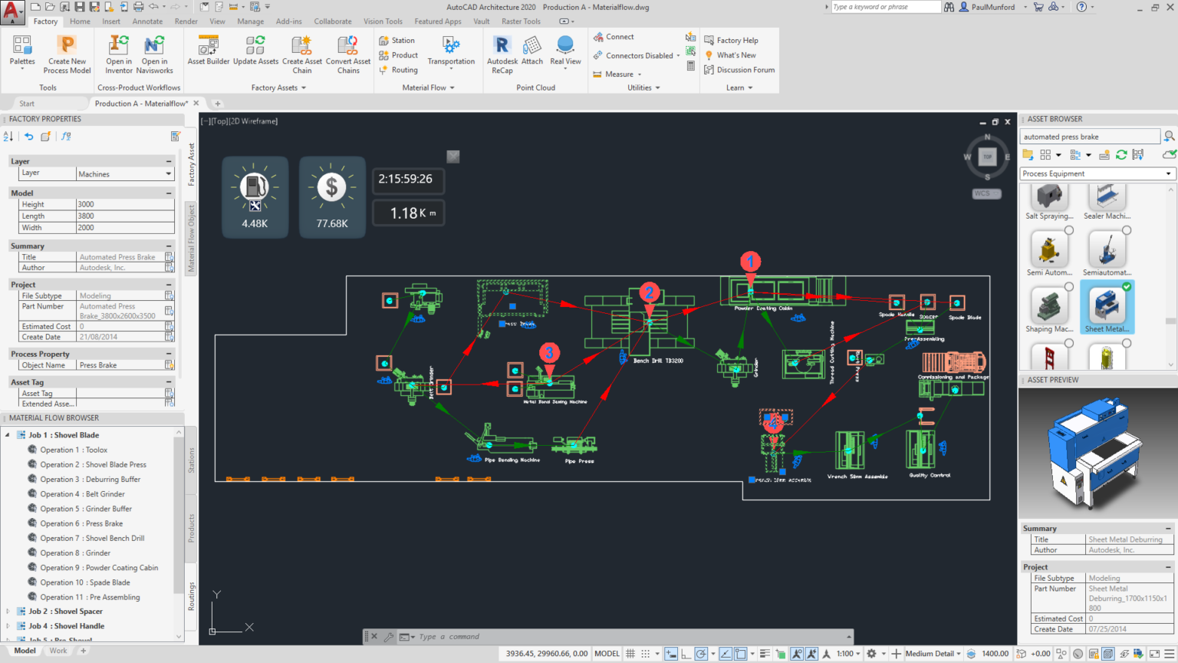
Task: Refresh the Asset Browser list
Action: pyautogui.click(x=1121, y=154)
